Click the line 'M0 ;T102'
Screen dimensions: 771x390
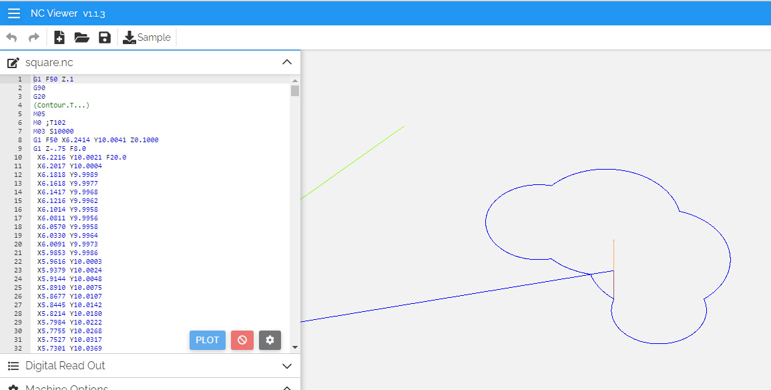[49, 122]
